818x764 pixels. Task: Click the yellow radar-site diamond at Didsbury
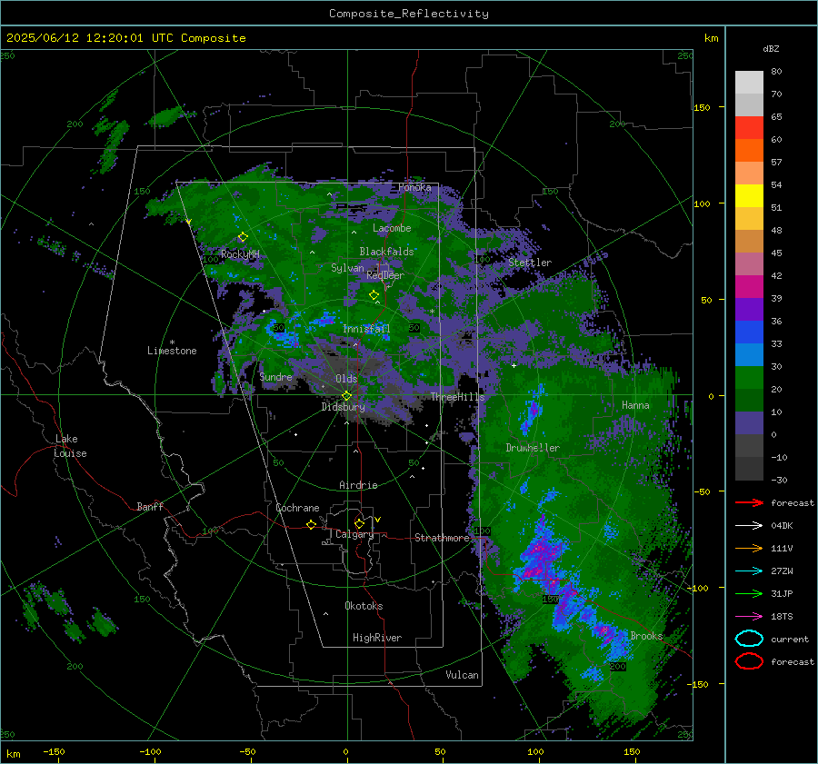(x=346, y=396)
